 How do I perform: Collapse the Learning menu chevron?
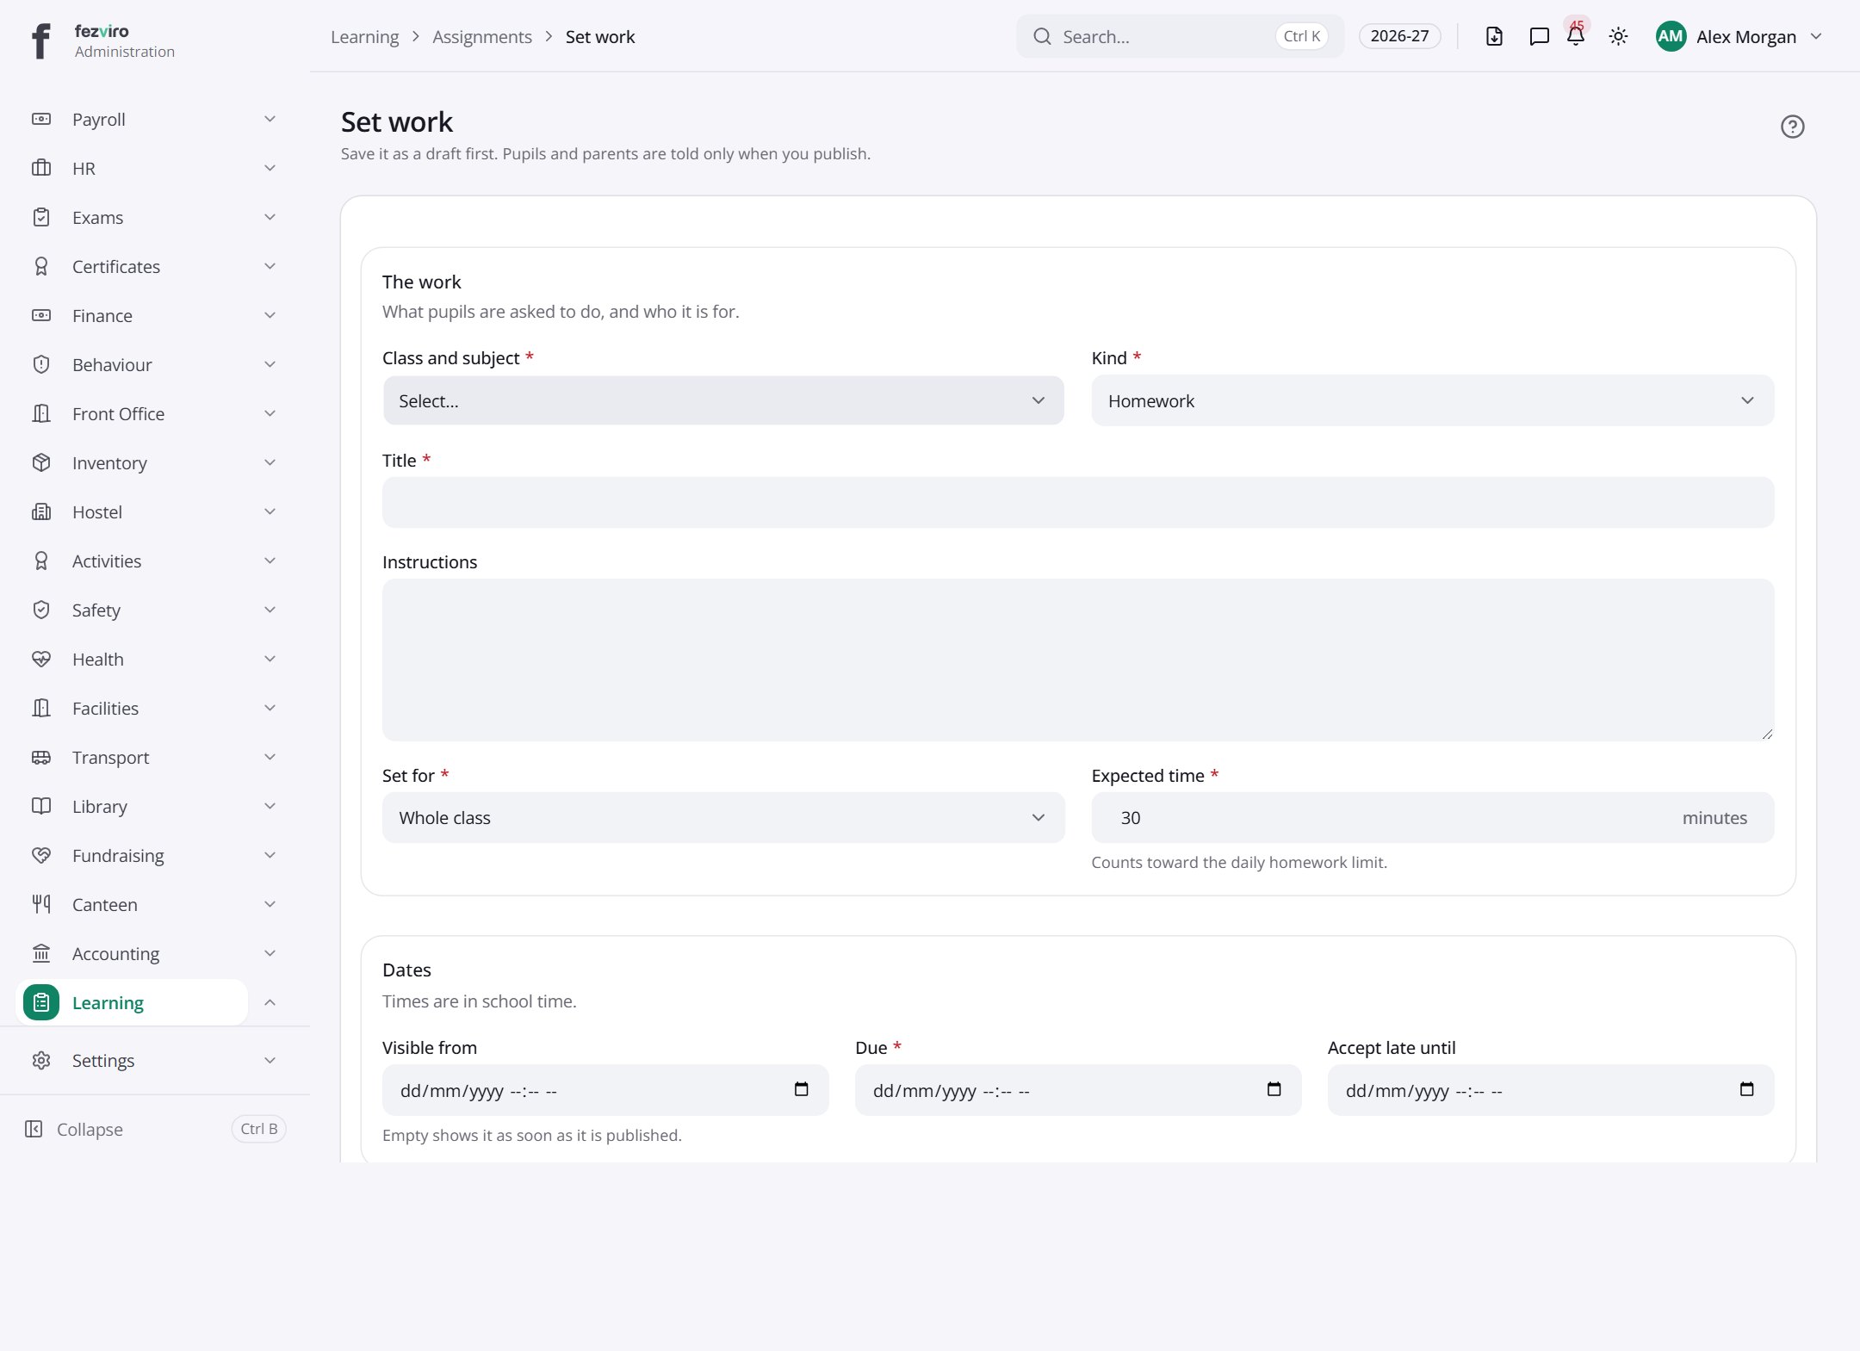[270, 1002]
